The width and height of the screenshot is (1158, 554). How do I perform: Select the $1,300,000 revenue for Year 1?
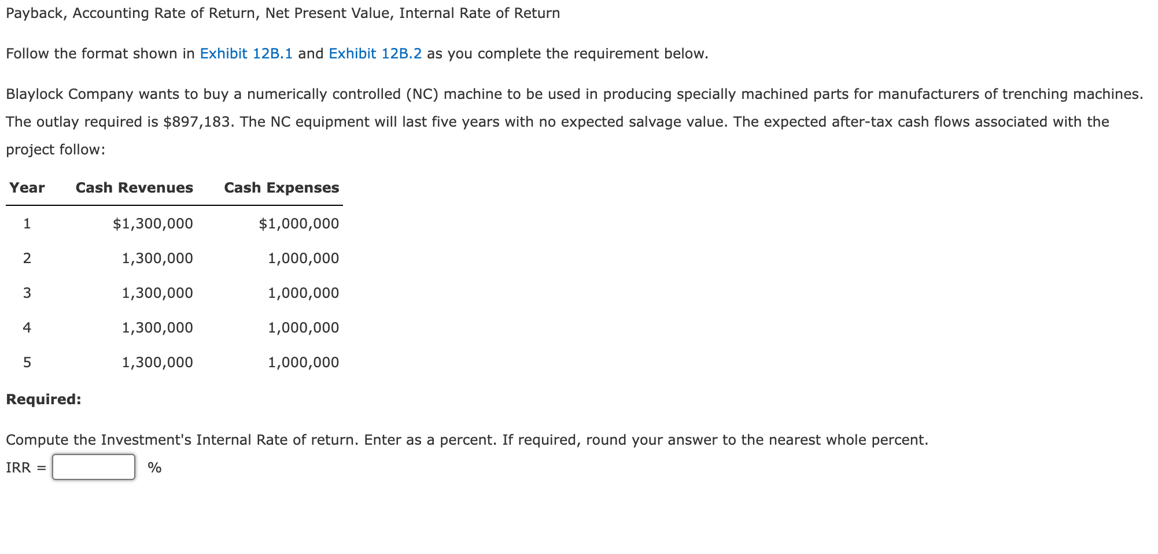point(153,224)
